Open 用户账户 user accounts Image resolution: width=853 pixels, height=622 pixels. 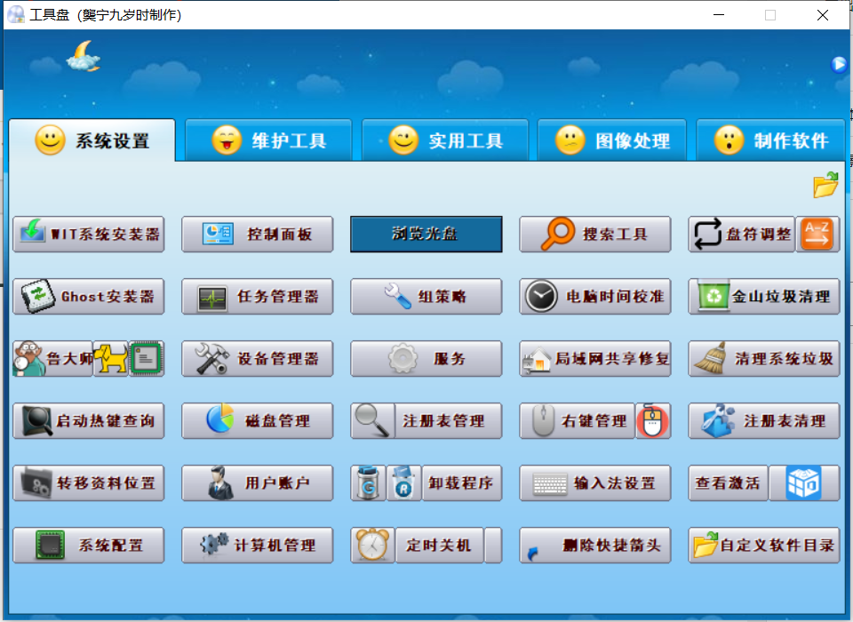257,482
